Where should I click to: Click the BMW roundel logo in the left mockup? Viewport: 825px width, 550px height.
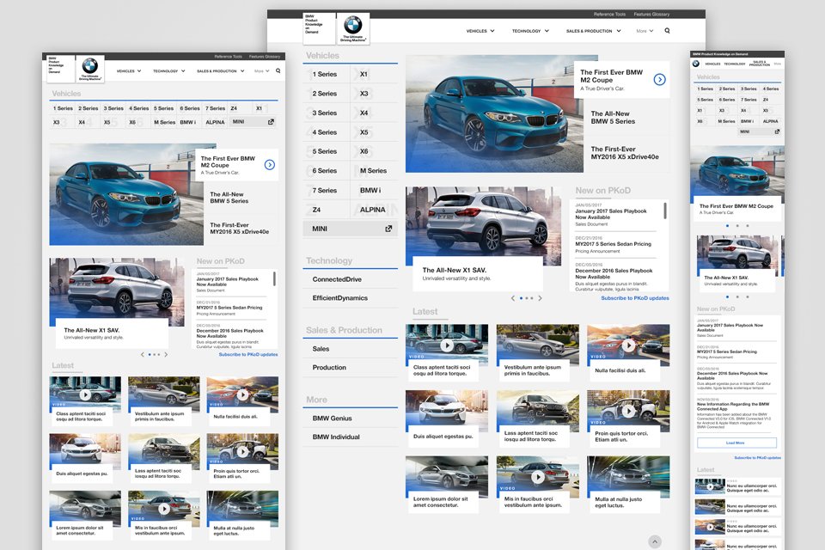tap(90, 66)
